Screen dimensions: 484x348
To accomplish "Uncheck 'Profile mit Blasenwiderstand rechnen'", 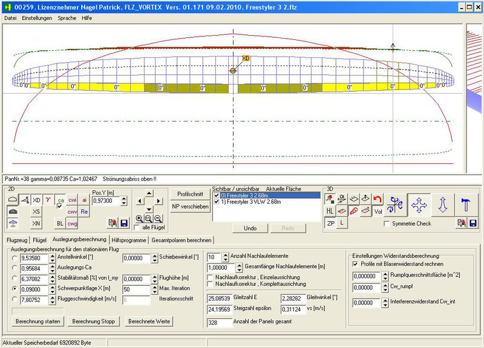I will [355, 264].
